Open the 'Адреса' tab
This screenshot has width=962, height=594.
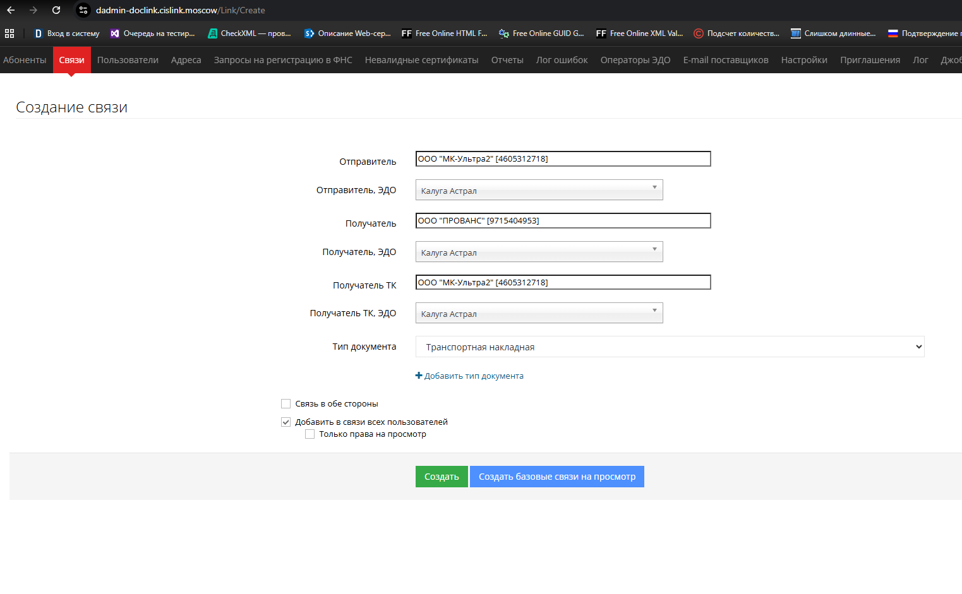click(x=186, y=60)
